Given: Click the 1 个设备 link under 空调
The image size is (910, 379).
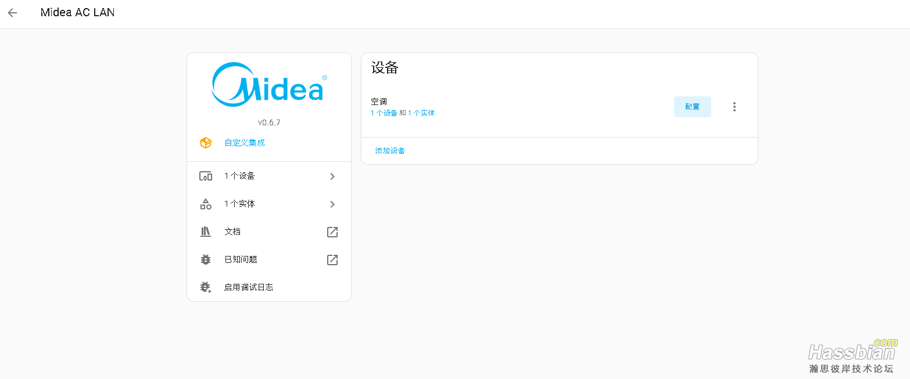Looking at the screenshot, I should pyautogui.click(x=384, y=113).
